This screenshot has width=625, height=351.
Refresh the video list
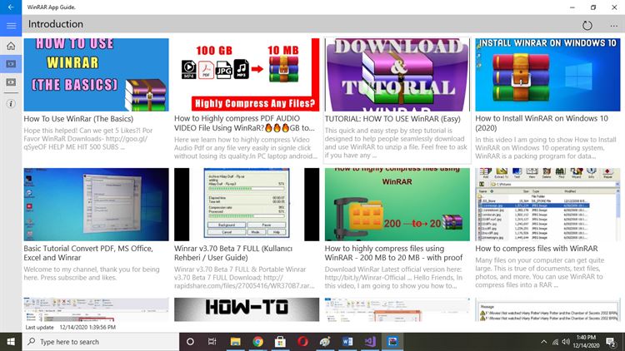[x=587, y=26]
